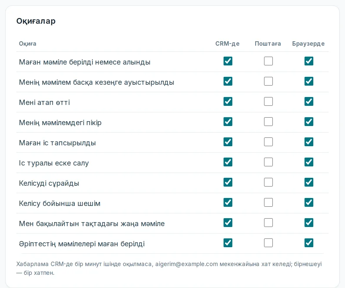Uncheck CRM-де for 'Келісуді сұрайды'

pyautogui.click(x=228, y=182)
